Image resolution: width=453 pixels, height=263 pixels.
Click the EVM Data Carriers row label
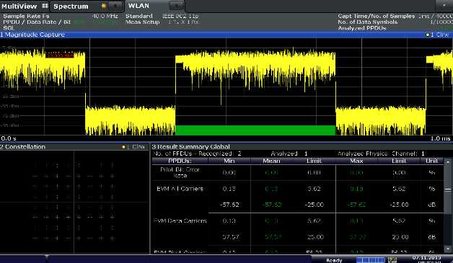click(180, 221)
